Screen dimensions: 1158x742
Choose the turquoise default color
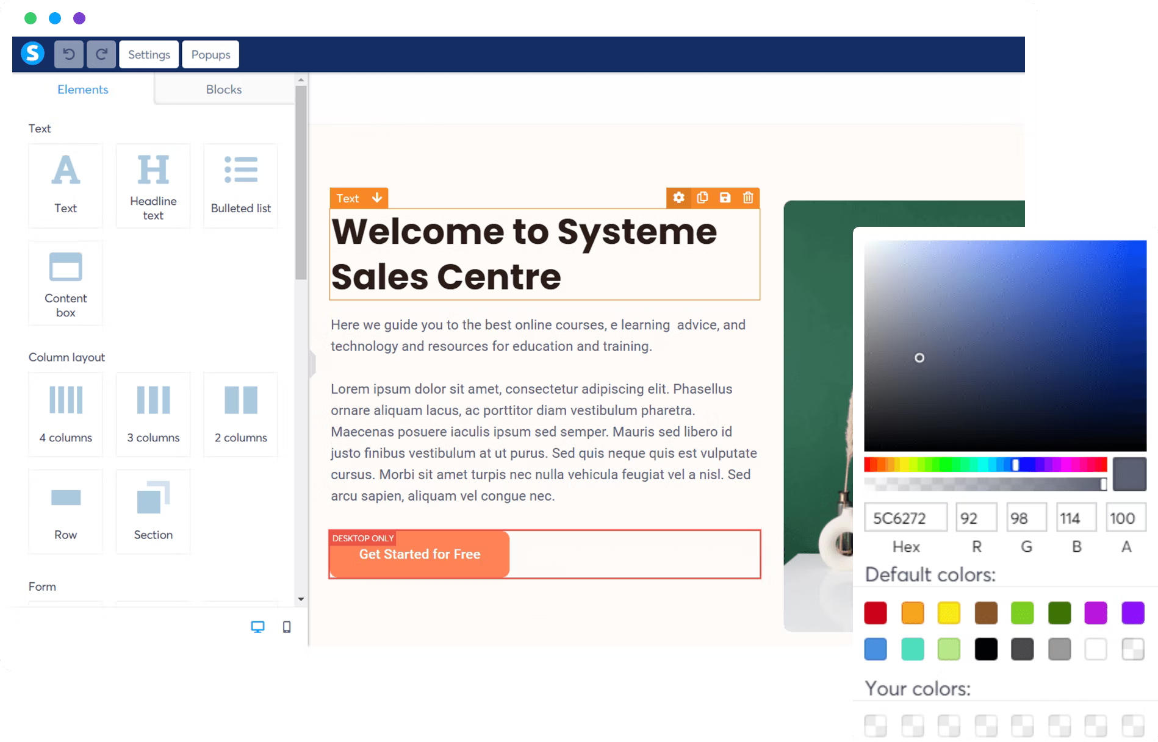pos(913,649)
